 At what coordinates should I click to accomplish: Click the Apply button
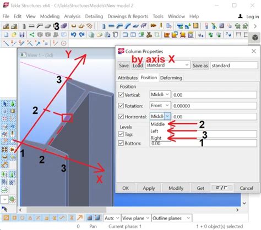[x=149, y=188]
